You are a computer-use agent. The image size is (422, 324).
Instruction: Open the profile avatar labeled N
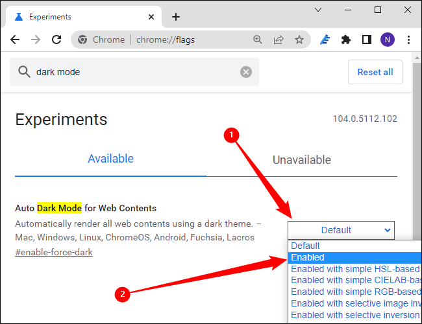(x=387, y=40)
